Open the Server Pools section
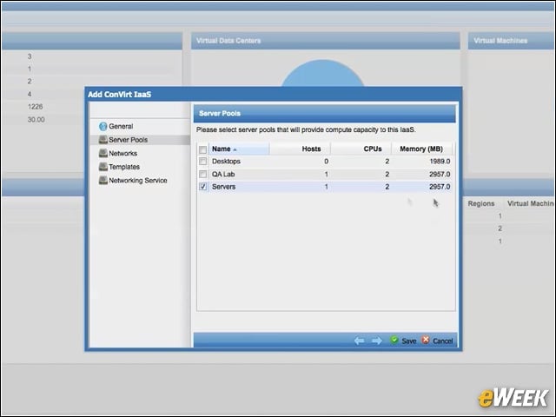Image resolution: width=556 pixels, height=417 pixels. tap(128, 140)
